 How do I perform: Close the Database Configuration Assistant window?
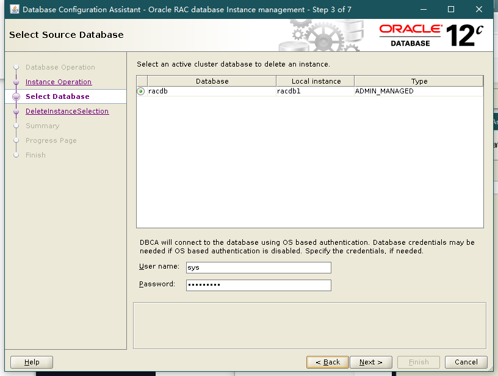pyautogui.click(x=479, y=9)
